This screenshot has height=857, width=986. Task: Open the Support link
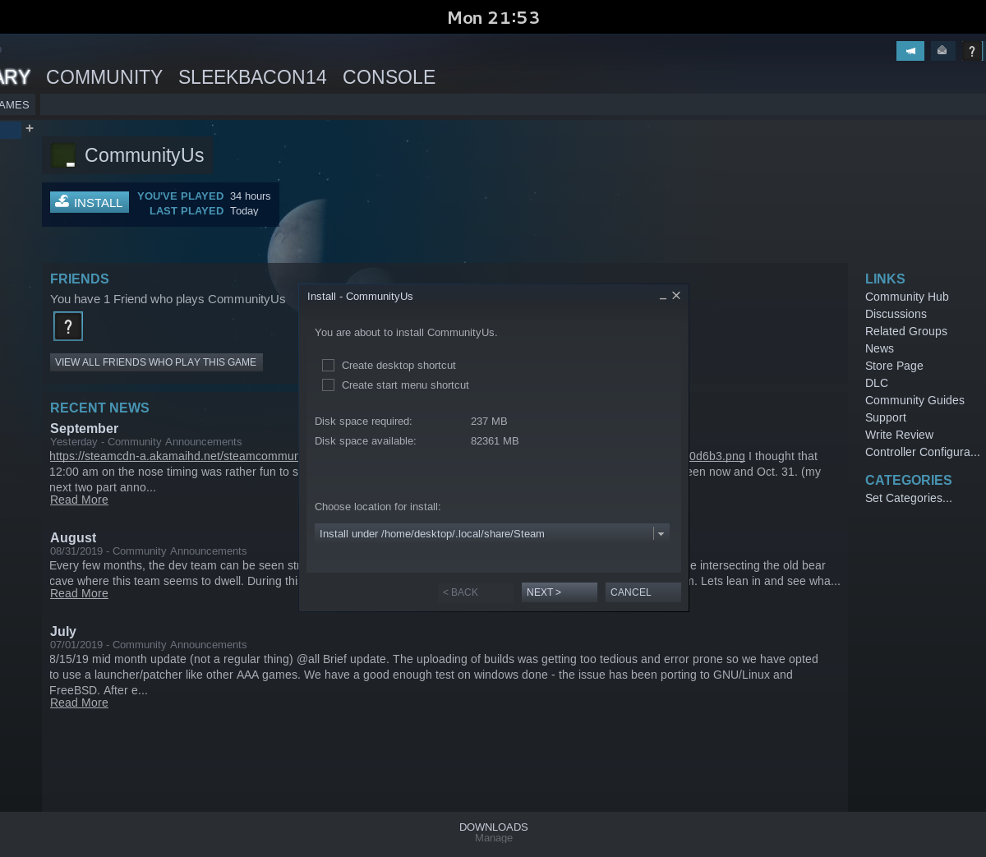pyautogui.click(x=886, y=417)
